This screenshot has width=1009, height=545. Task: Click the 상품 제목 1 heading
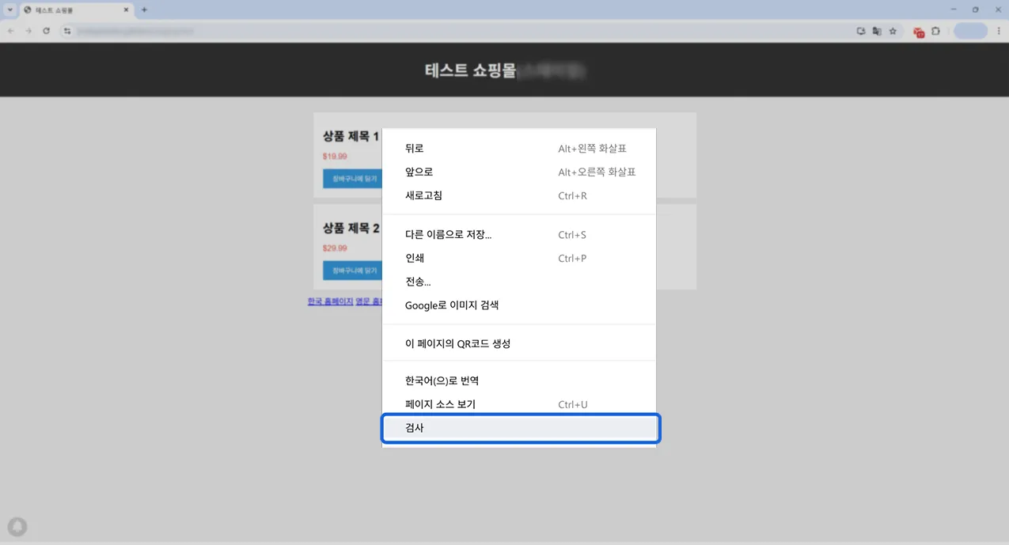(351, 137)
